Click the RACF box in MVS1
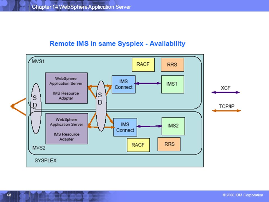The width and height of the screenshot is (269, 202). (143, 65)
